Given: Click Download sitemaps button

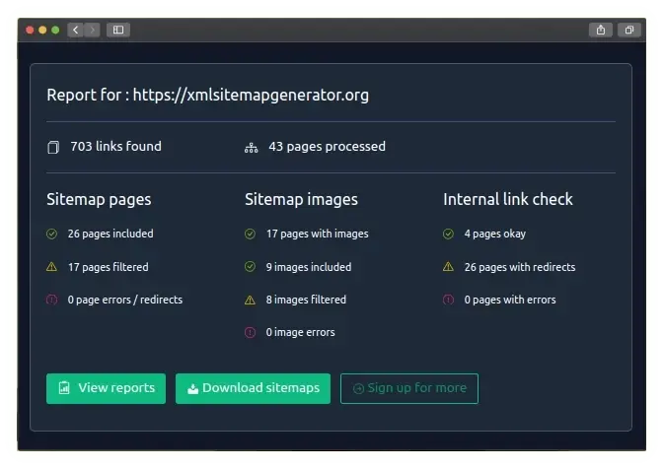Looking at the screenshot, I should (253, 388).
